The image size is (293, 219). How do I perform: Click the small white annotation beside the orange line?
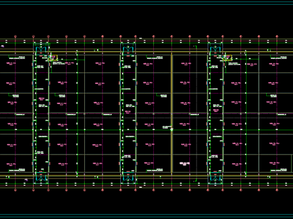pyautogui.click(x=167, y=127)
